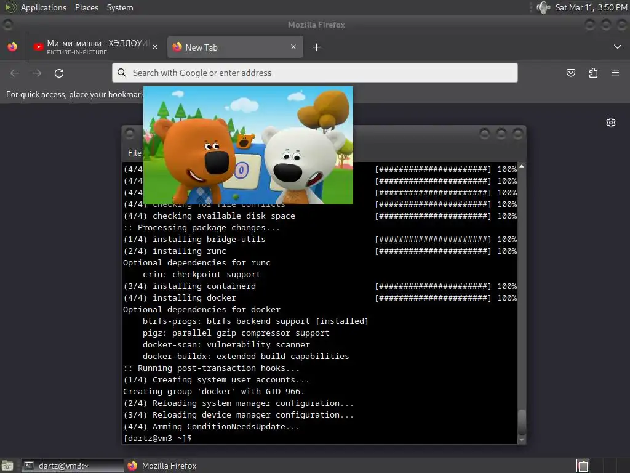
Task: Open the Applications menu
Action: tap(44, 7)
